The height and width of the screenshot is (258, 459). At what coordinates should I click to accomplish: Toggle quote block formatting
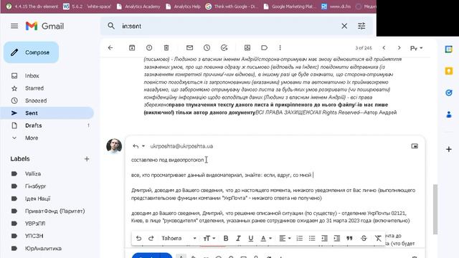point(349,239)
